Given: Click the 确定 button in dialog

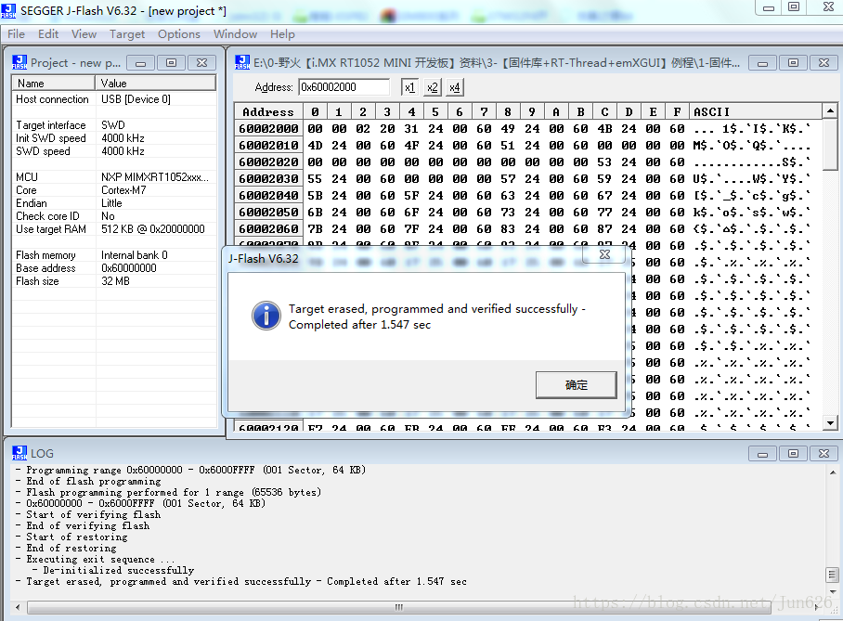Looking at the screenshot, I should [x=577, y=385].
